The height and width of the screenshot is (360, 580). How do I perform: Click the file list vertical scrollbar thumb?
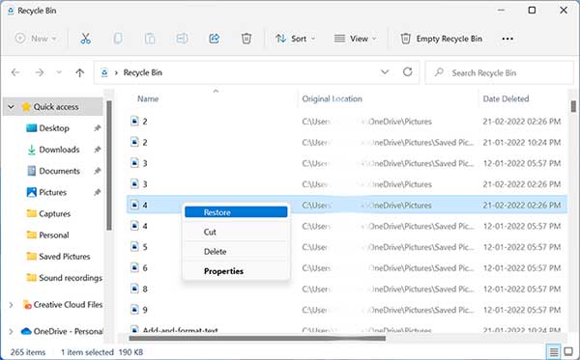tap(573, 106)
